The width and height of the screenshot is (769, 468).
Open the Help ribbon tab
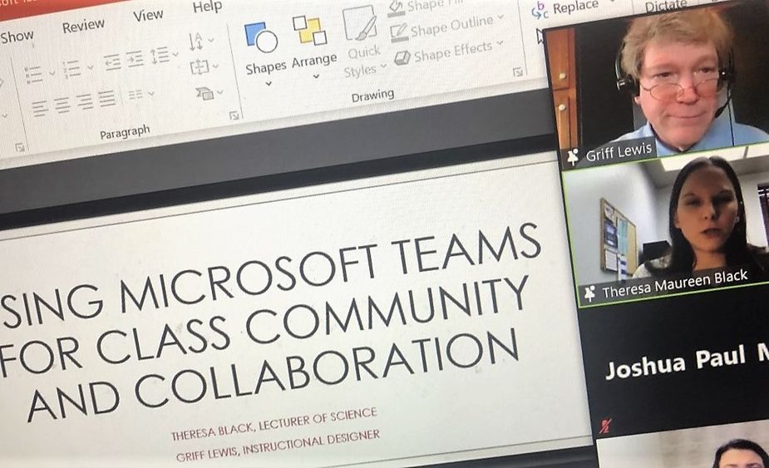tap(207, 7)
